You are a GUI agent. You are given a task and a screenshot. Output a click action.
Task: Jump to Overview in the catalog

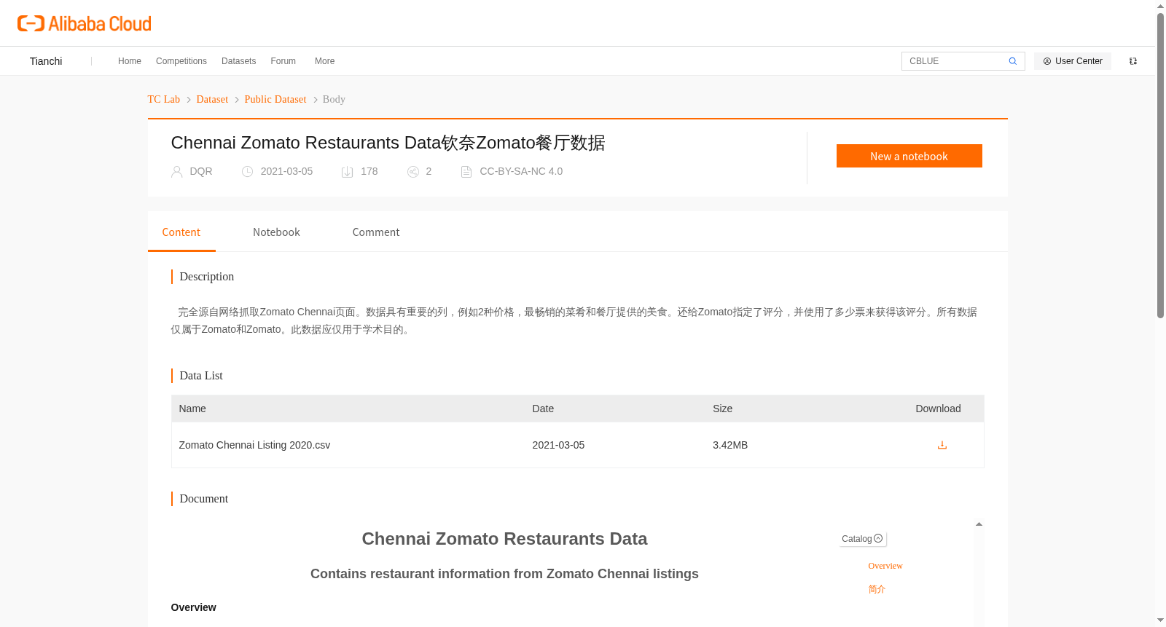click(x=885, y=566)
